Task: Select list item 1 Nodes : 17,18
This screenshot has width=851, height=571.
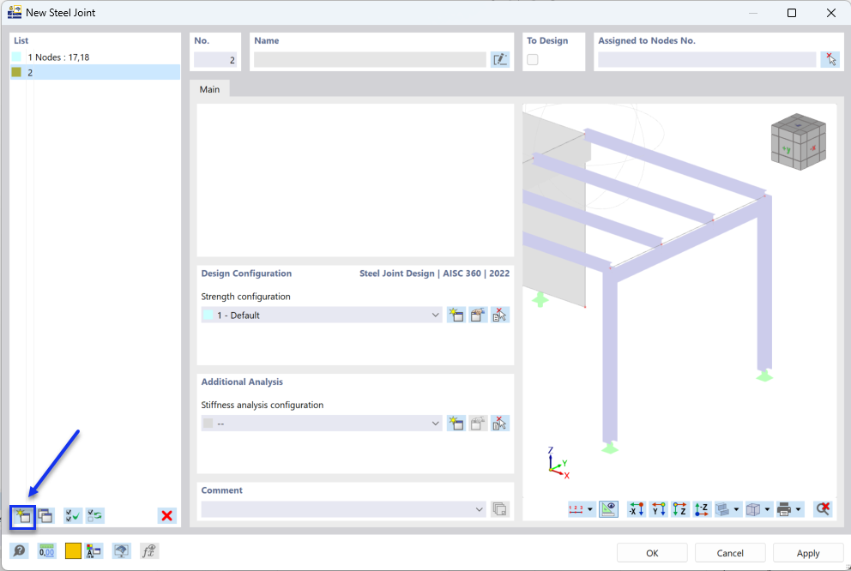Action: [95, 57]
